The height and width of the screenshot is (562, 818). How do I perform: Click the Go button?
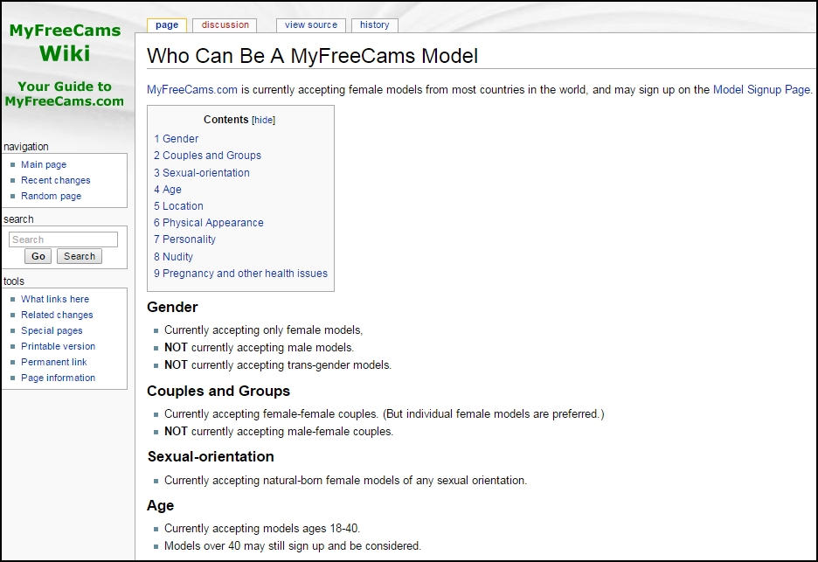tap(38, 256)
